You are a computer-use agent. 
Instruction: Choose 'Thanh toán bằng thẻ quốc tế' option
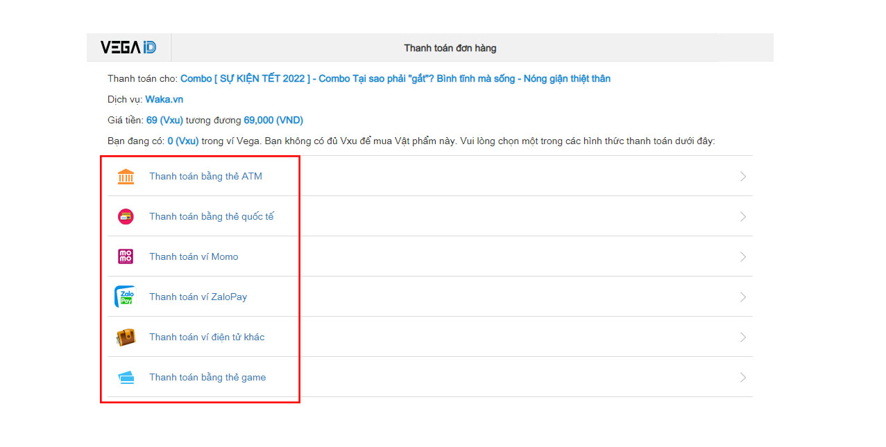click(x=211, y=217)
